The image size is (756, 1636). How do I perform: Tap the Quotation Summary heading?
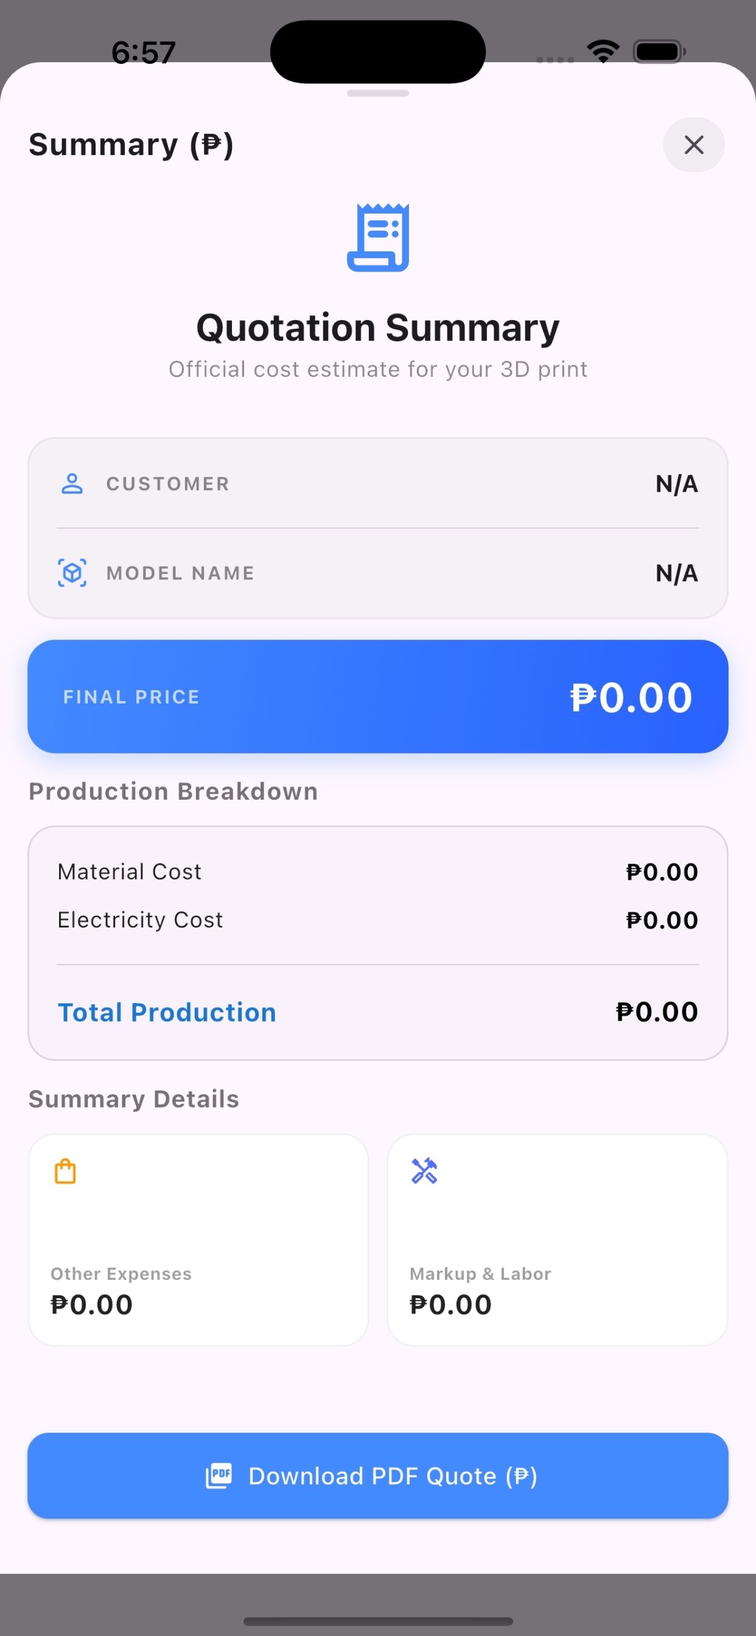click(378, 327)
